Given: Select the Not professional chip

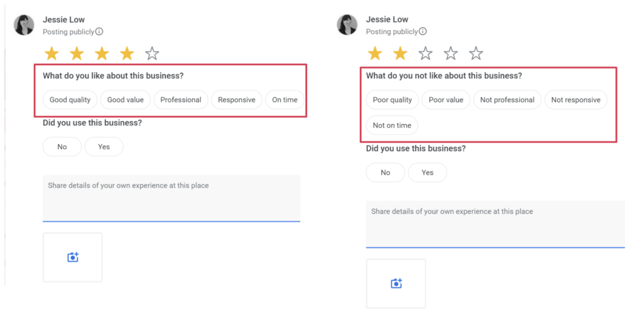Looking at the screenshot, I should point(507,100).
